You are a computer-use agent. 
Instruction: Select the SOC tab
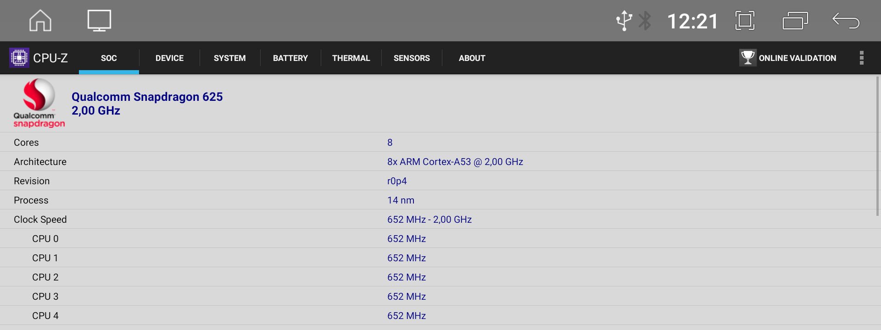coord(109,58)
